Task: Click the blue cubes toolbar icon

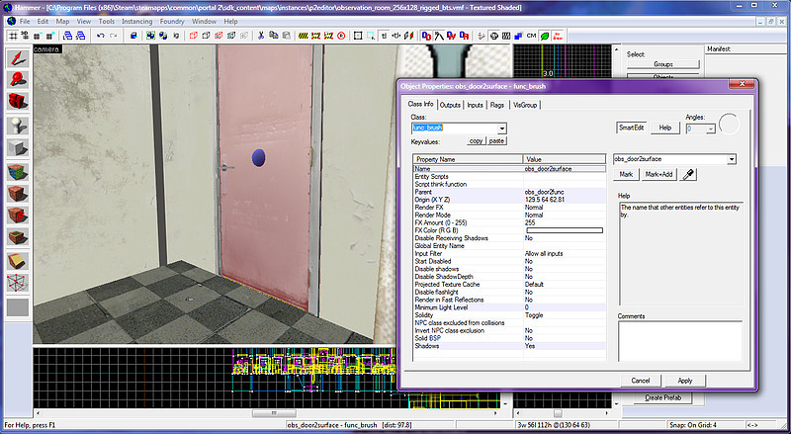Action: [518, 36]
